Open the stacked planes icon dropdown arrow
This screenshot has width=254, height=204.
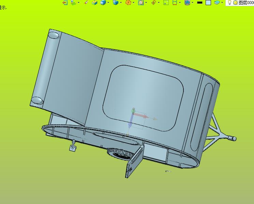[79, 3]
